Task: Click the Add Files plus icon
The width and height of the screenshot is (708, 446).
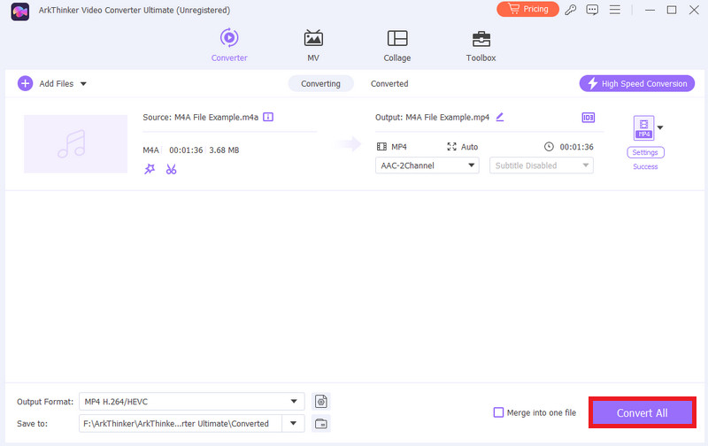Action: (26, 83)
